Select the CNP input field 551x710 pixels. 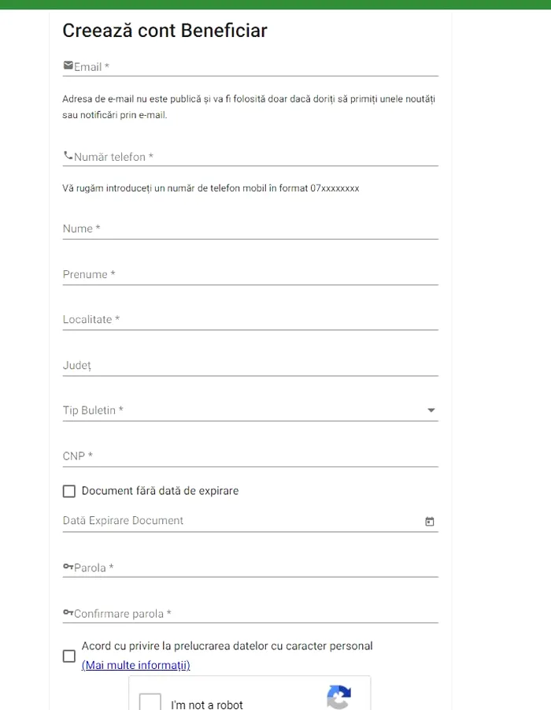point(250,456)
